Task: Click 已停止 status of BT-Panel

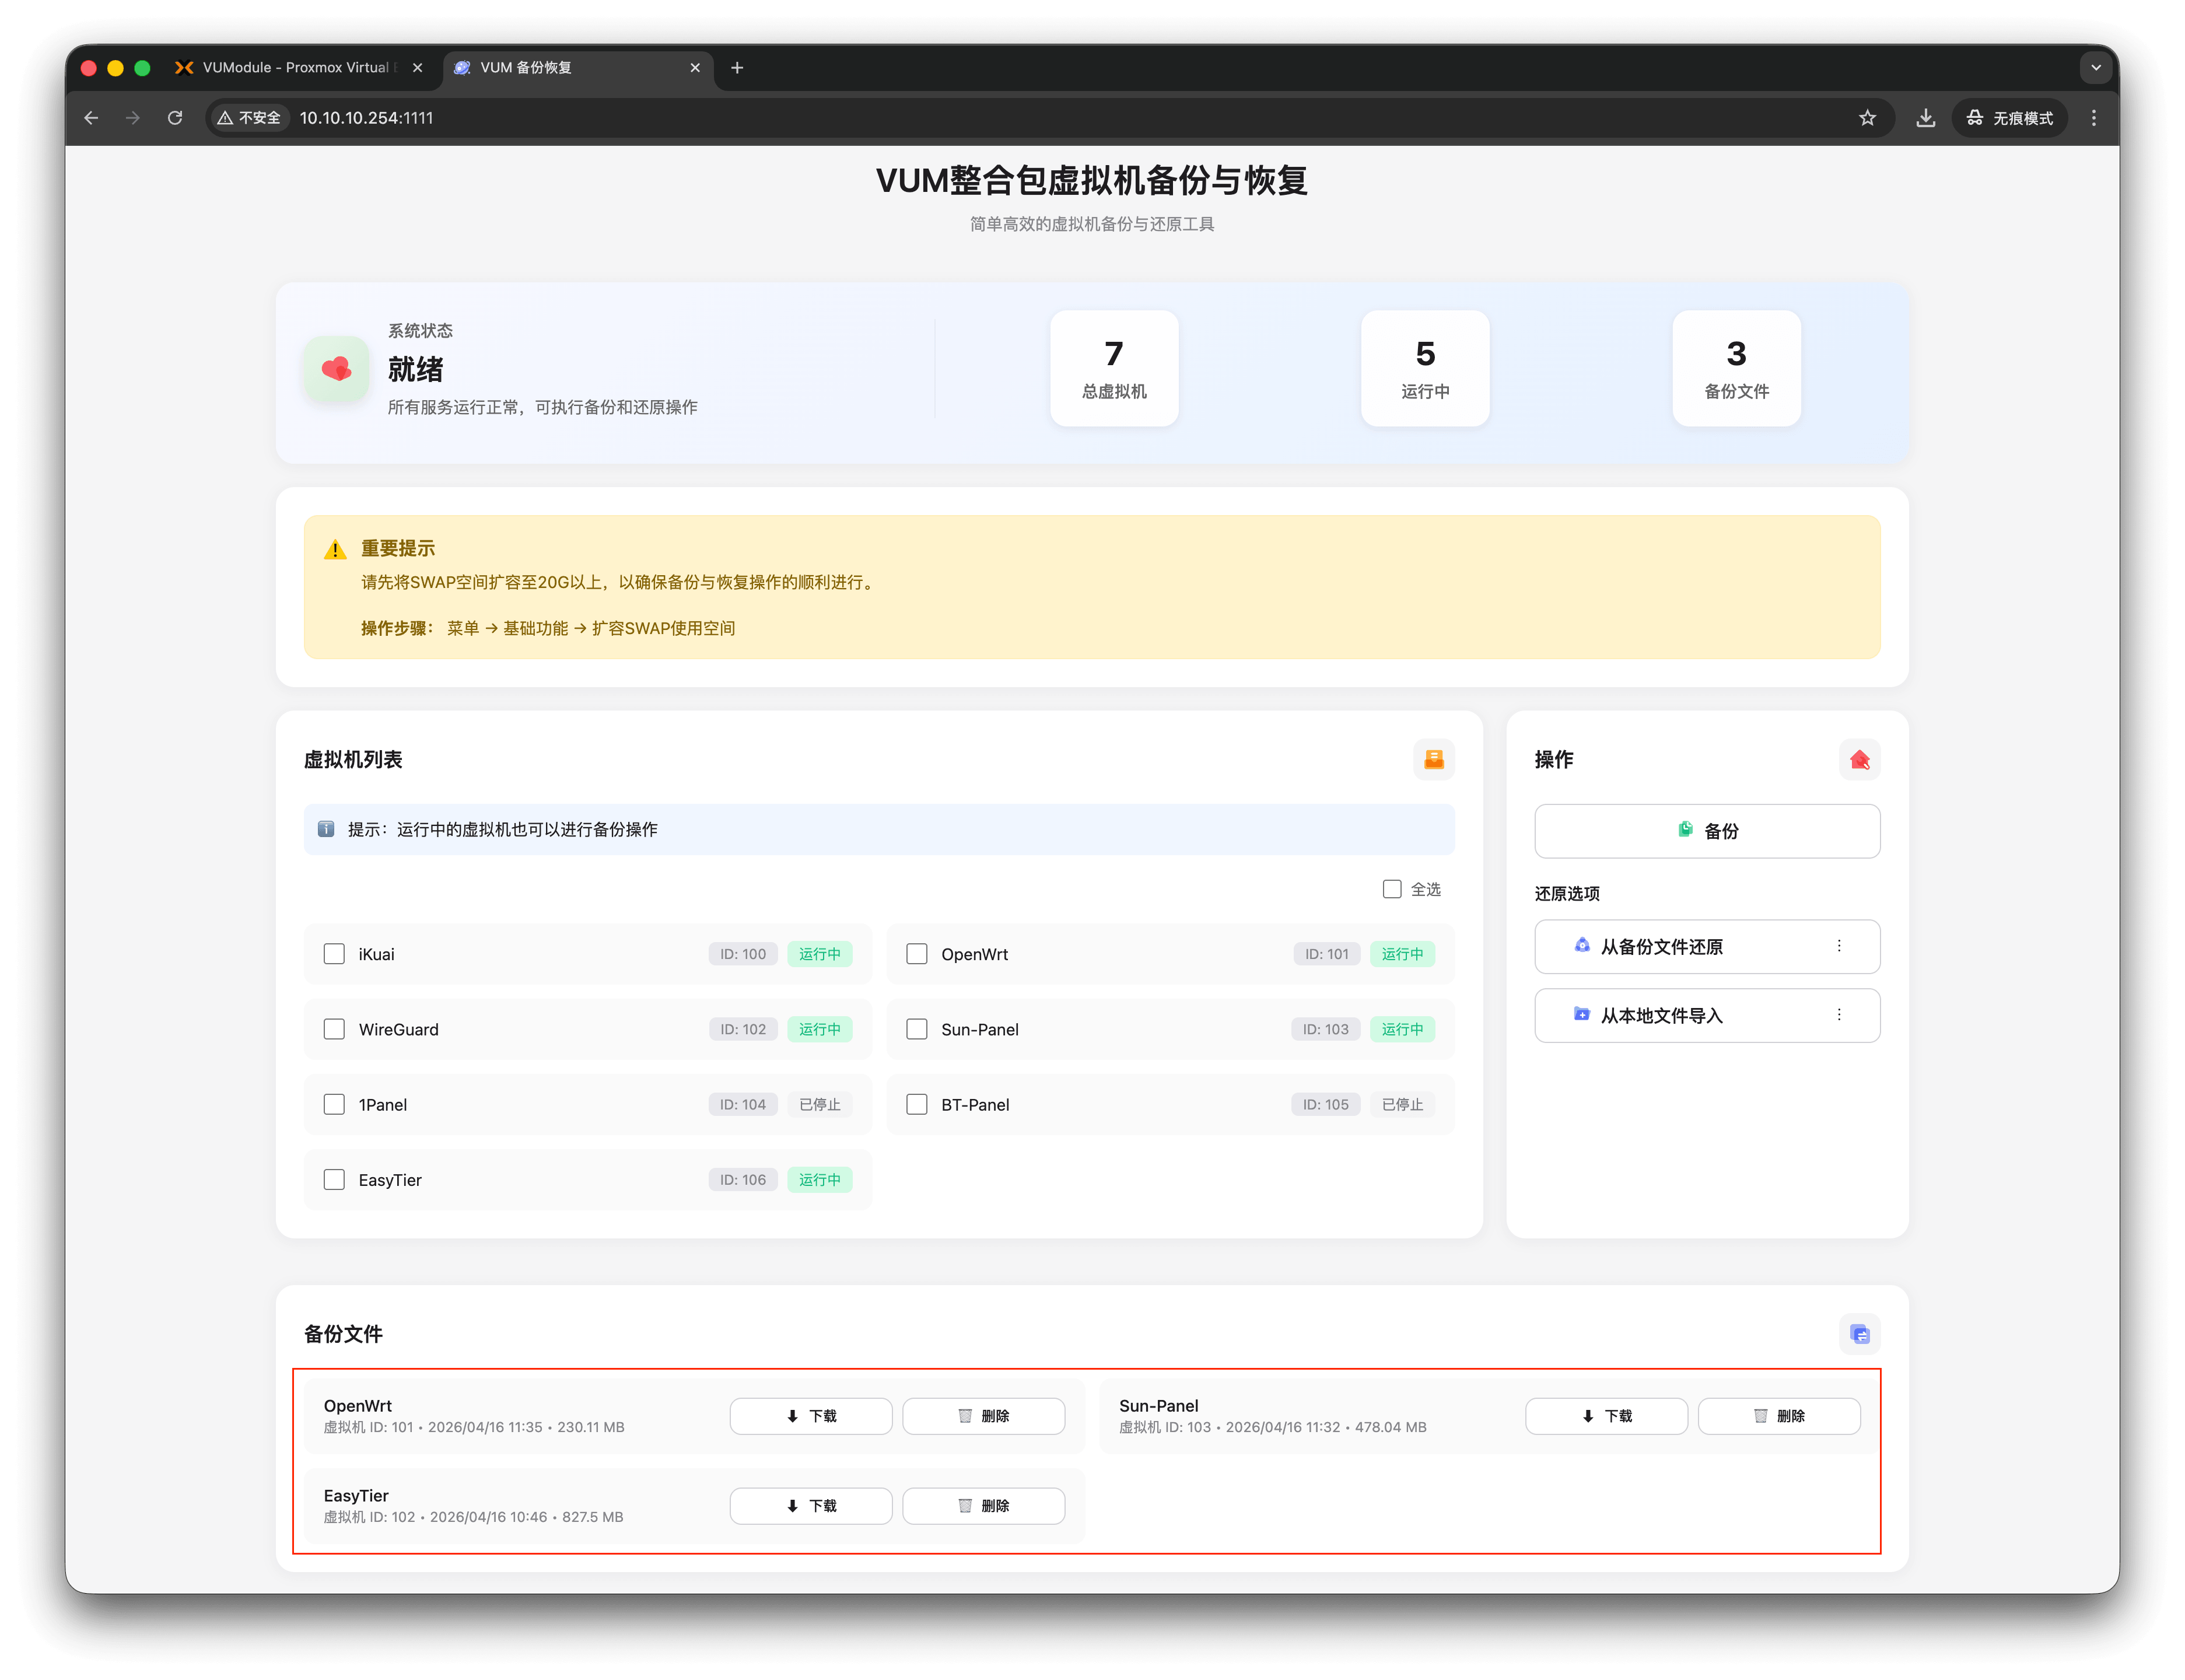Action: tap(1402, 1104)
